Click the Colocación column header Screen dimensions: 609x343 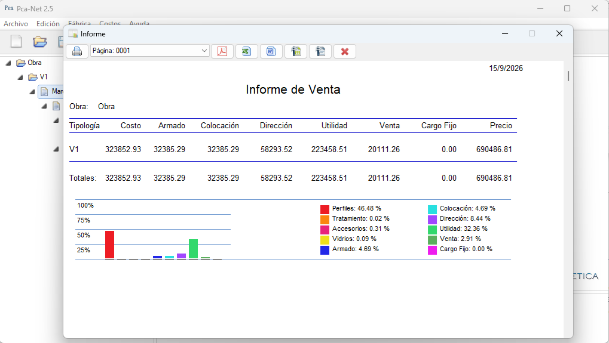tap(220, 126)
